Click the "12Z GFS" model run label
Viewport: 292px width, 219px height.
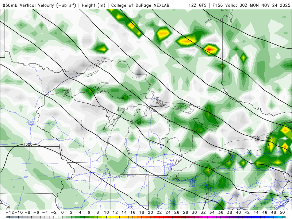(x=197, y=5)
